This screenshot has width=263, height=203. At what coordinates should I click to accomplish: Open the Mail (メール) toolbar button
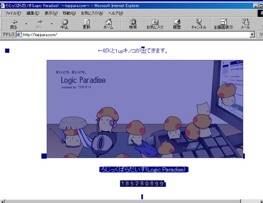(x=245, y=24)
